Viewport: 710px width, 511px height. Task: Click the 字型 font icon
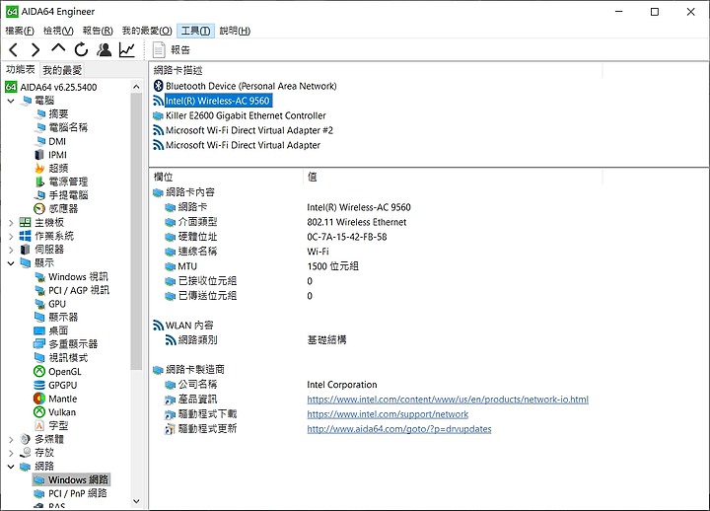coord(39,426)
